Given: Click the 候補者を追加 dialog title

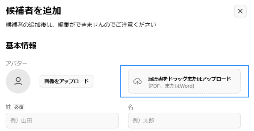Looking at the screenshot, I should [x=33, y=11].
